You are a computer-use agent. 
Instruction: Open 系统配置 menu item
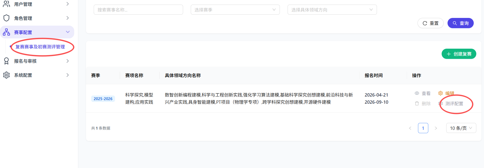click(x=37, y=75)
